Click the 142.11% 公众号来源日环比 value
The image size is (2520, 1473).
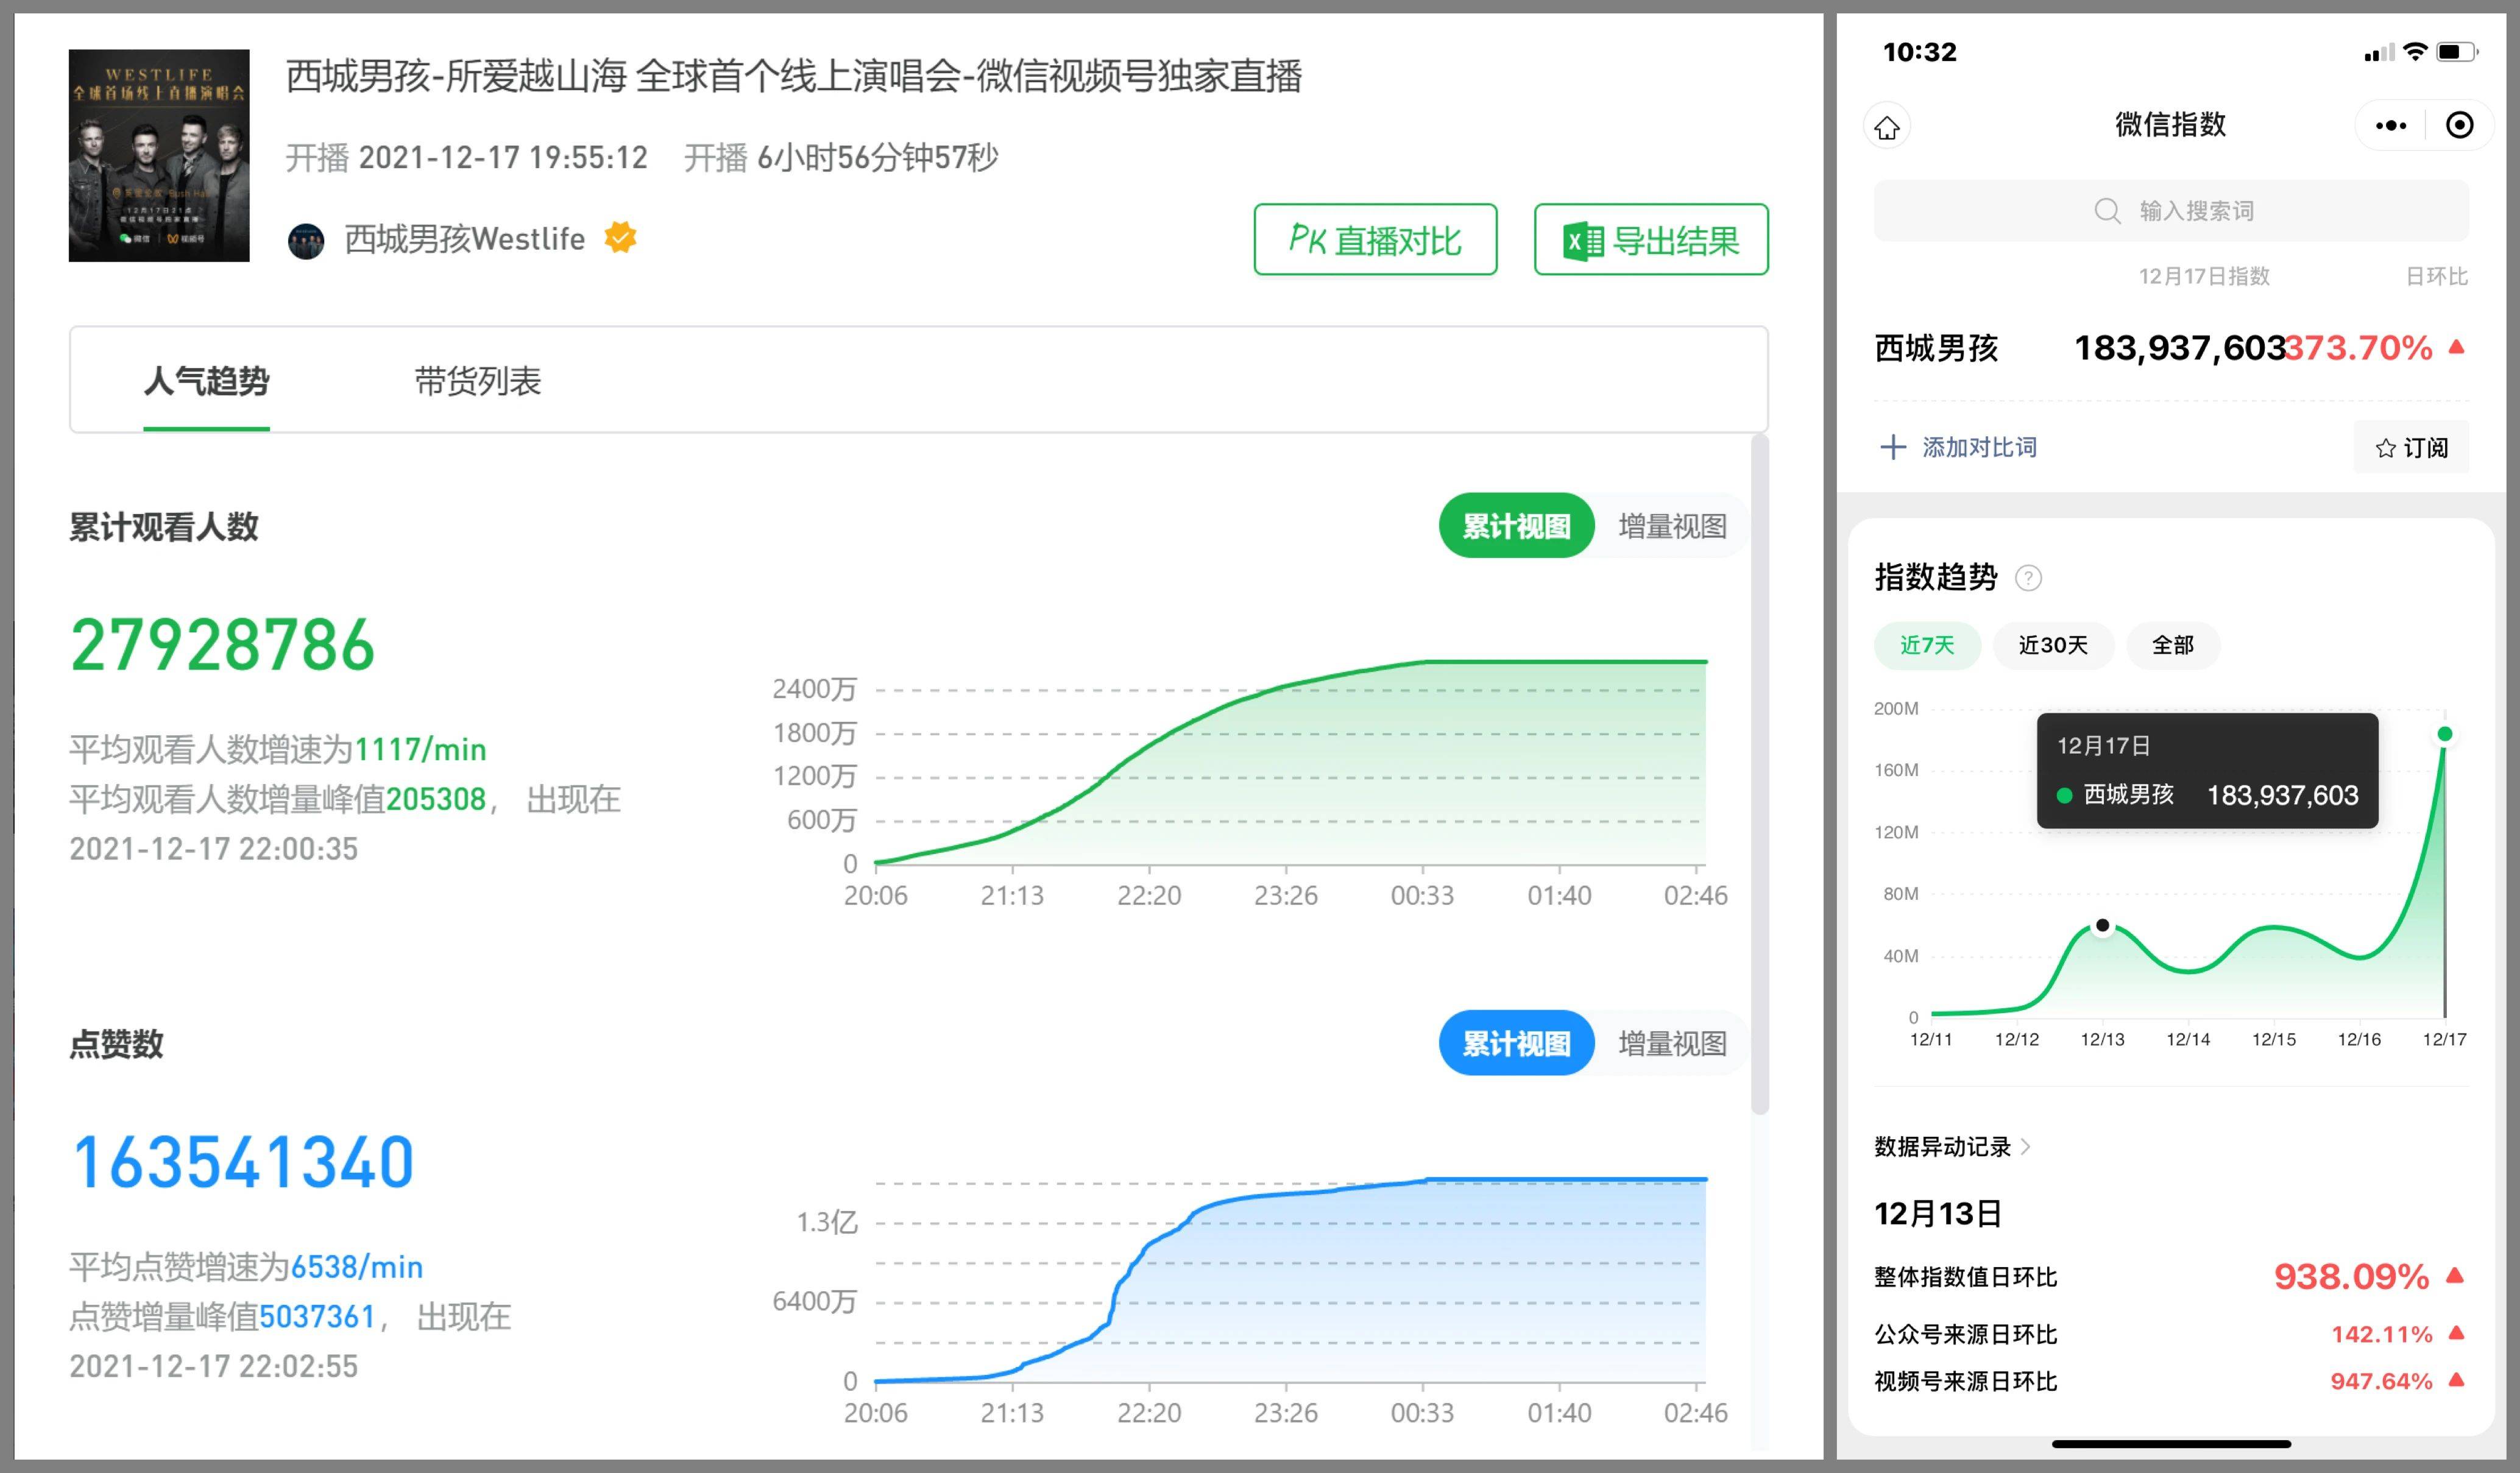pos(2381,1334)
